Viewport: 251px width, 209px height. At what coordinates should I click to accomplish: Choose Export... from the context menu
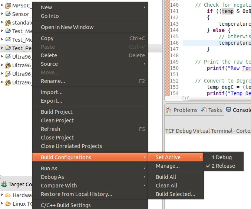click(x=90, y=101)
